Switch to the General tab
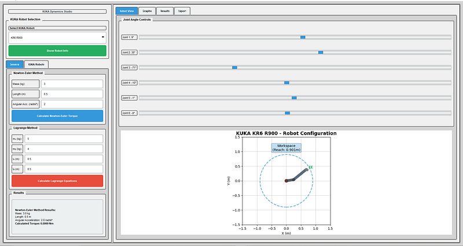The width and height of the screenshot is (463, 246). pos(14,64)
